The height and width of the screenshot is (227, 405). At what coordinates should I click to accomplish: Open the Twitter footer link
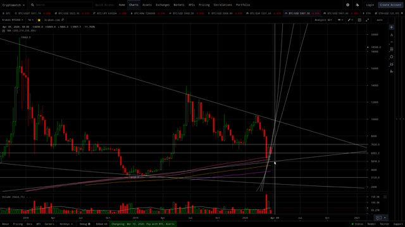click(x=384, y=224)
